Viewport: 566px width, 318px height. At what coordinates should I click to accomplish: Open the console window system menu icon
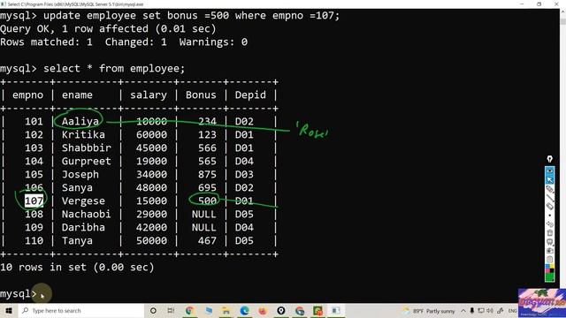click(x=4, y=4)
